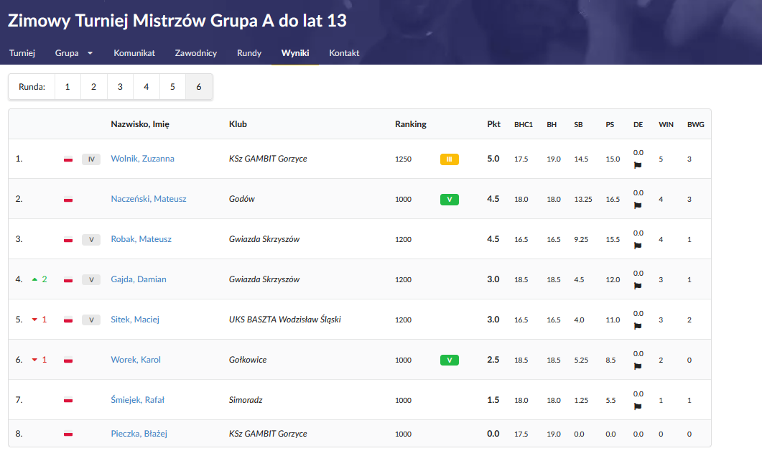Click the grey IV badge beside Wolnik
The image size is (762, 456).
tap(90, 159)
